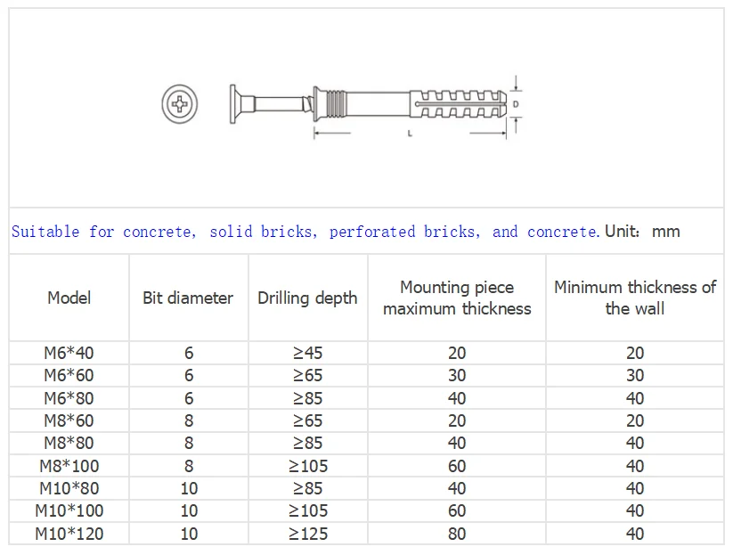Click the blue suitable materials caption text
The height and width of the screenshot is (555, 733).
[305, 232]
